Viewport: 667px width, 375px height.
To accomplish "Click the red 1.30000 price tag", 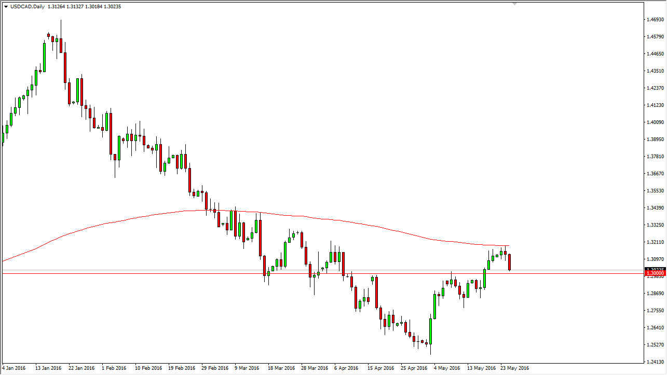I will 655,272.
